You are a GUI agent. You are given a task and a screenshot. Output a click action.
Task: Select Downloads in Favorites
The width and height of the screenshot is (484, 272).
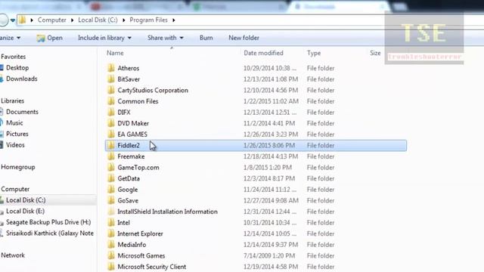click(22, 79)
